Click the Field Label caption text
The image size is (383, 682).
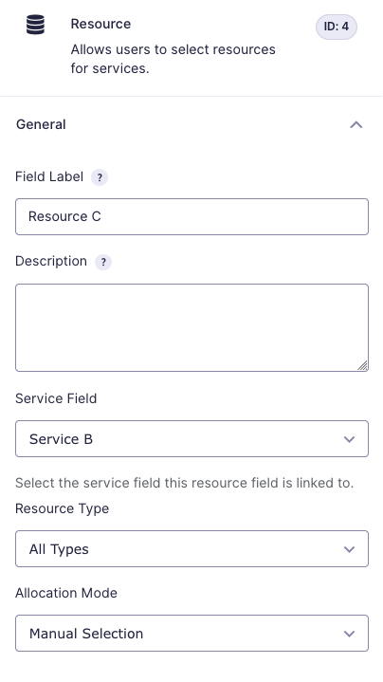(49, 176)
